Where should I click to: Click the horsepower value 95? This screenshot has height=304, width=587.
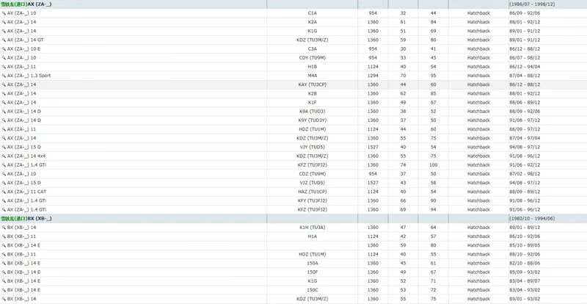click(x=433, y=76)
